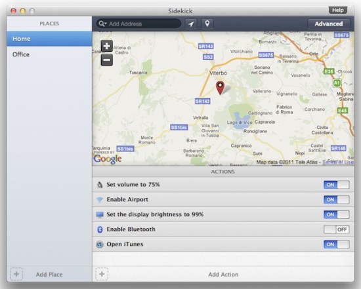
Task: Click the Add Address search field
Action: 138,24
